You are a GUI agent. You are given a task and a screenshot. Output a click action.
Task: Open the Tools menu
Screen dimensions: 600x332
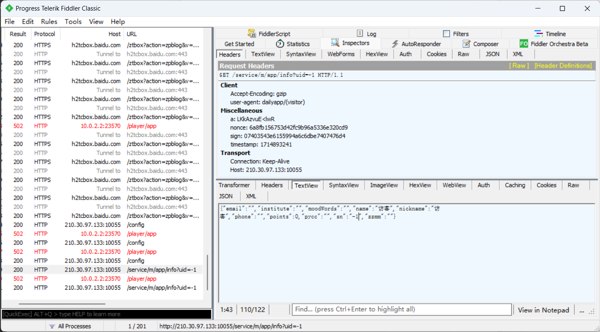[x=73, y=22]
